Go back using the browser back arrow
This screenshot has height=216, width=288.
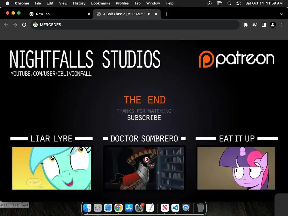tap(6, 25)
